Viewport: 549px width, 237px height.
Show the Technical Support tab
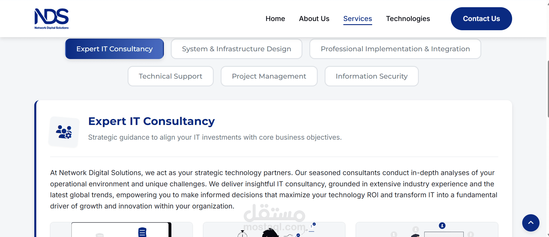point(171,76)
